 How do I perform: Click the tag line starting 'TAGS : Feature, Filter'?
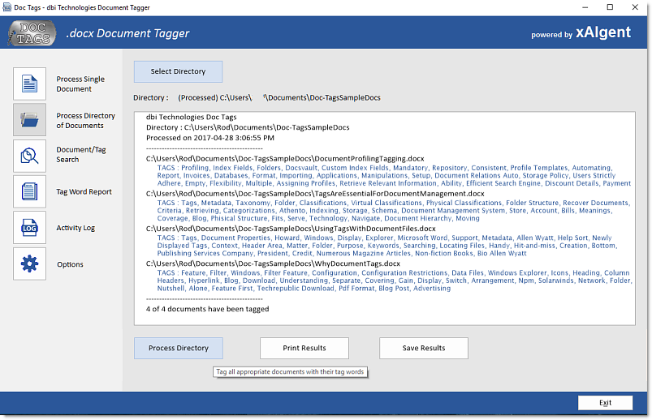pyautogui.click(x=393, y=272)
